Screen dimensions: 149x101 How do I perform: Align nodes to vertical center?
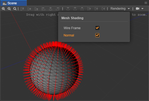pos(29,9)
